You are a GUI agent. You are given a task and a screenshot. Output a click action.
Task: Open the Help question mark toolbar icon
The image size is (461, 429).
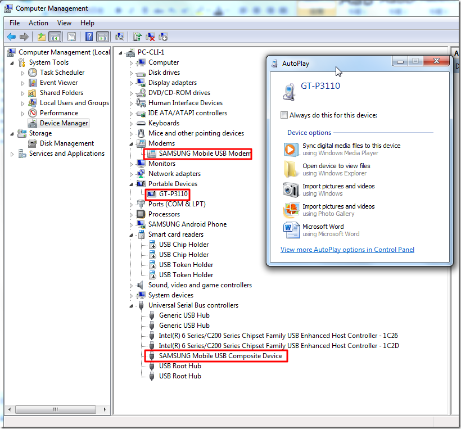click(89, 37)
